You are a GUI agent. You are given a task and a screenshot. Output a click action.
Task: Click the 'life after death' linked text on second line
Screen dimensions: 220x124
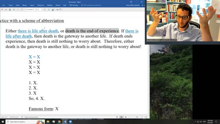tap(19, 36)
